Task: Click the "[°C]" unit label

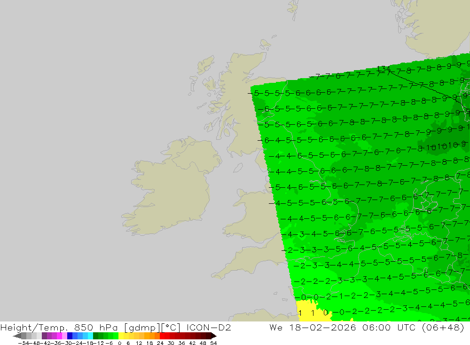Action: pos(171,327)
